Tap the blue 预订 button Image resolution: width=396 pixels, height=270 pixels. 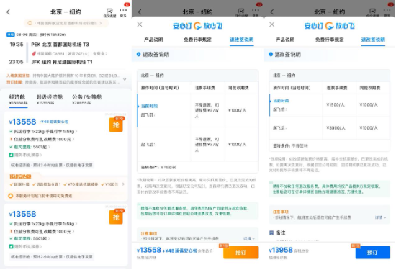click(x=373, y=252)
